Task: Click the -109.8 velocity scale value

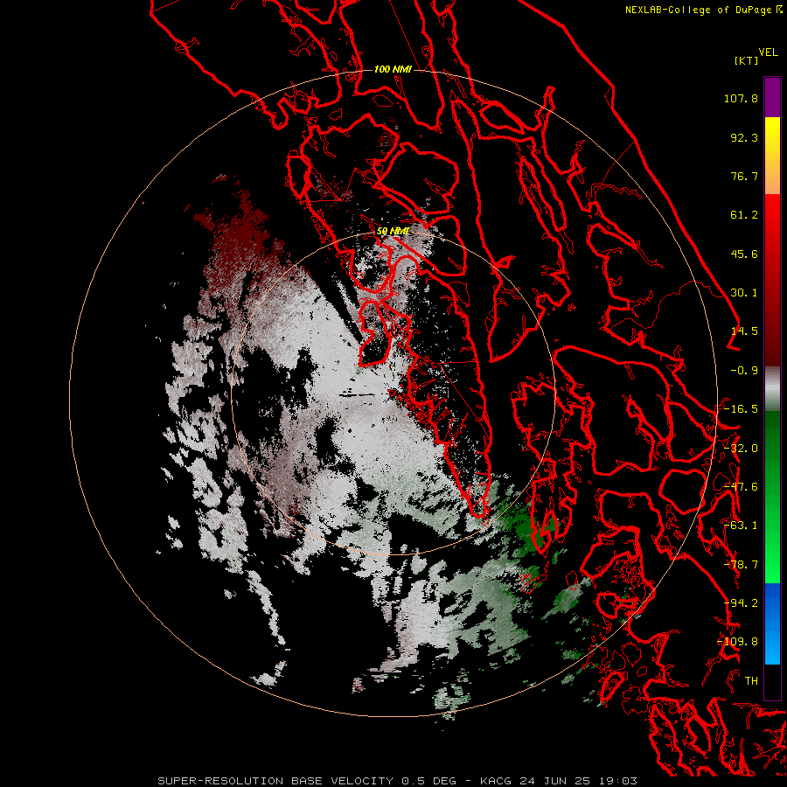Action: (738, 642)
